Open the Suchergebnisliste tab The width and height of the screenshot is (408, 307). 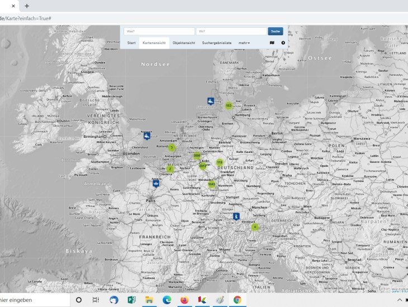[216, 43]
